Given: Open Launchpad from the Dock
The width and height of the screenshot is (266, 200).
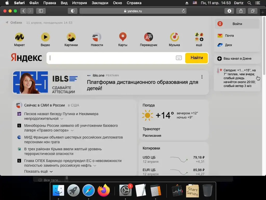Looking at the screenshot, I should (x=73, y=190).
